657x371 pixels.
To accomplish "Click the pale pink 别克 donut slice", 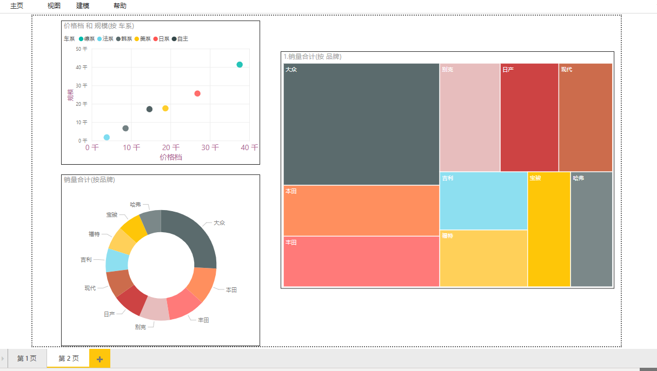I will tap(156, 309).
